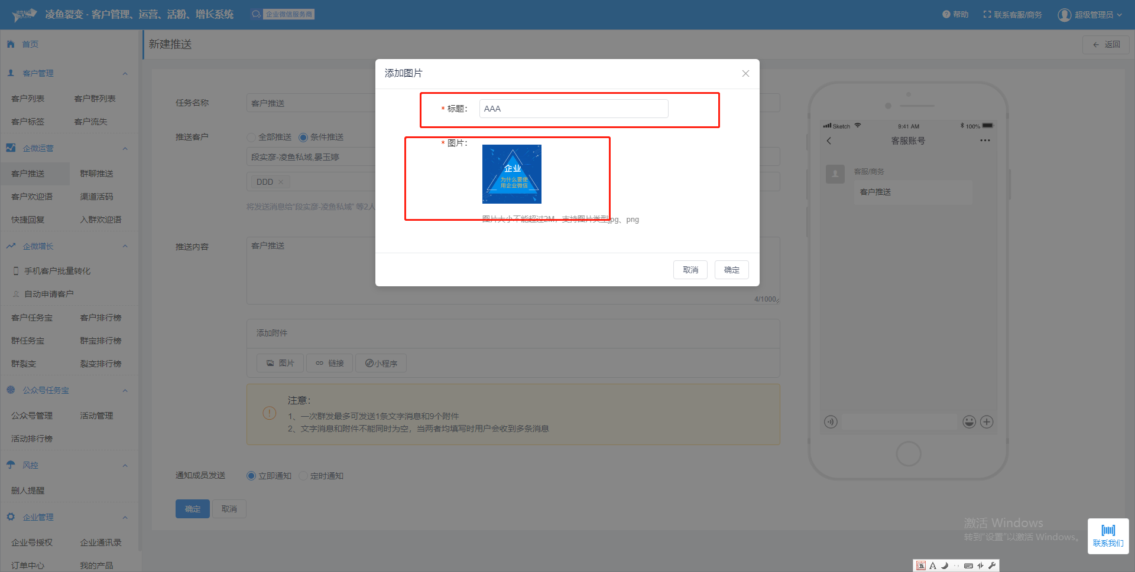The image size is (1135, 572).
Task: Select the 立即通知 radio option
Action: [x=251, y=476]
